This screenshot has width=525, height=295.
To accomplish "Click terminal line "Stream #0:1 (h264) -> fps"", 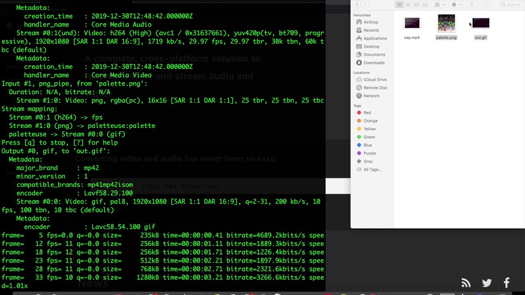I will pyautogui.click(x=56, y=117).
